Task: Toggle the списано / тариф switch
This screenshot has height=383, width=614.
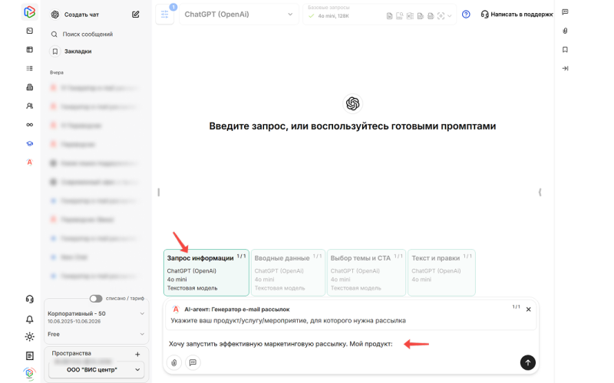Action: coord(96,299)
